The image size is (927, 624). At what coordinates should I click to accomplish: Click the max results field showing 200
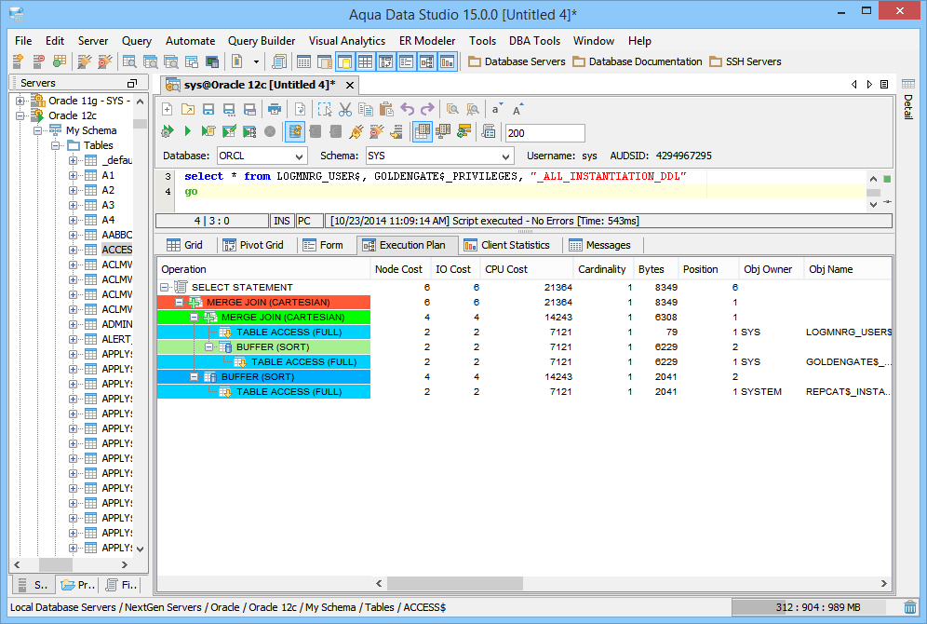pos(545,133)
